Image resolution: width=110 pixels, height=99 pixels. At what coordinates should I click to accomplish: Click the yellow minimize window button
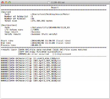(x=6, y=2)
